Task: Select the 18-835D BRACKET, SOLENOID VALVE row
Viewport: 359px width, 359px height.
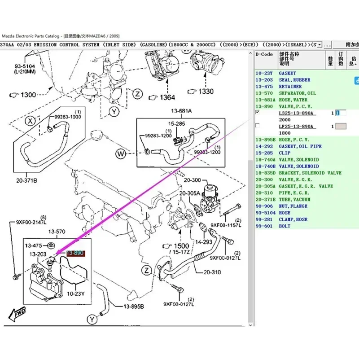Action: pos(307,173)
